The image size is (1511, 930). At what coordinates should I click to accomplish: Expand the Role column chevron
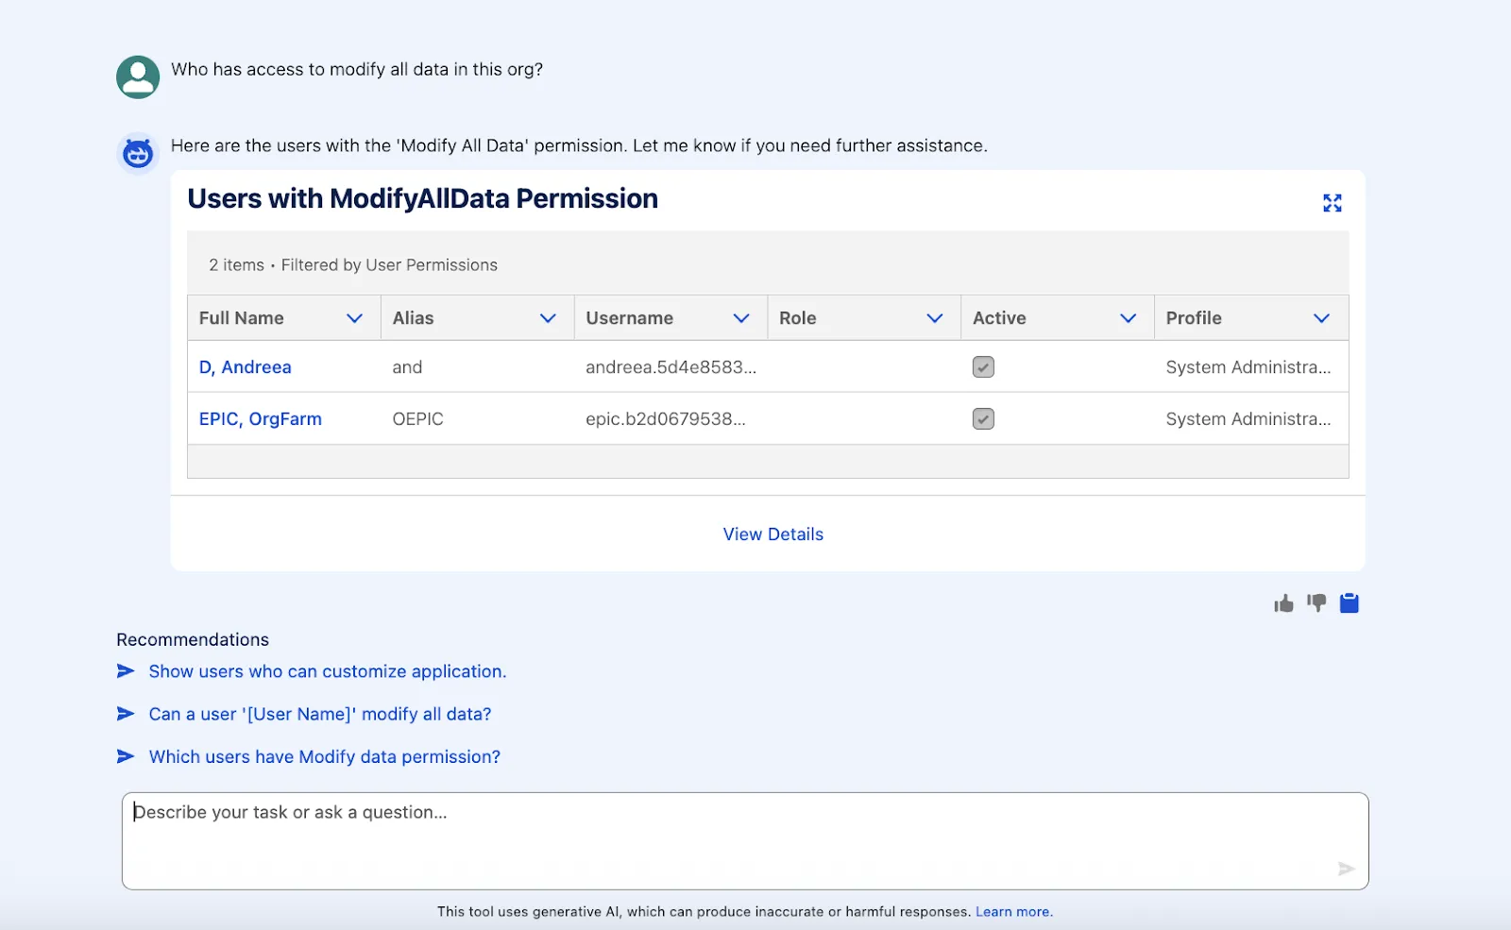(x=935, y=318)
